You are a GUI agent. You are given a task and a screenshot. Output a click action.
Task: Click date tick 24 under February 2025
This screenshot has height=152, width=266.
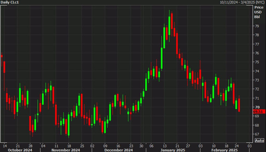pos(236,145)
